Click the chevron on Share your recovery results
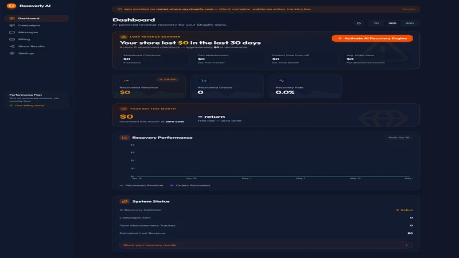459x258 pixels. [x=407, y=245]
